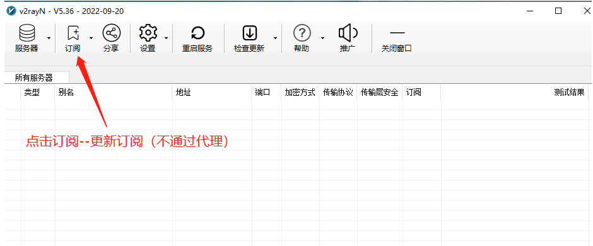
Task: Click the 端口 column header
Action: coord(267,93)
